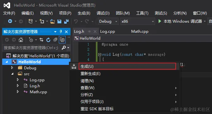
Task: Open the 编辑(E) menu
Action: tap(27, 13)
